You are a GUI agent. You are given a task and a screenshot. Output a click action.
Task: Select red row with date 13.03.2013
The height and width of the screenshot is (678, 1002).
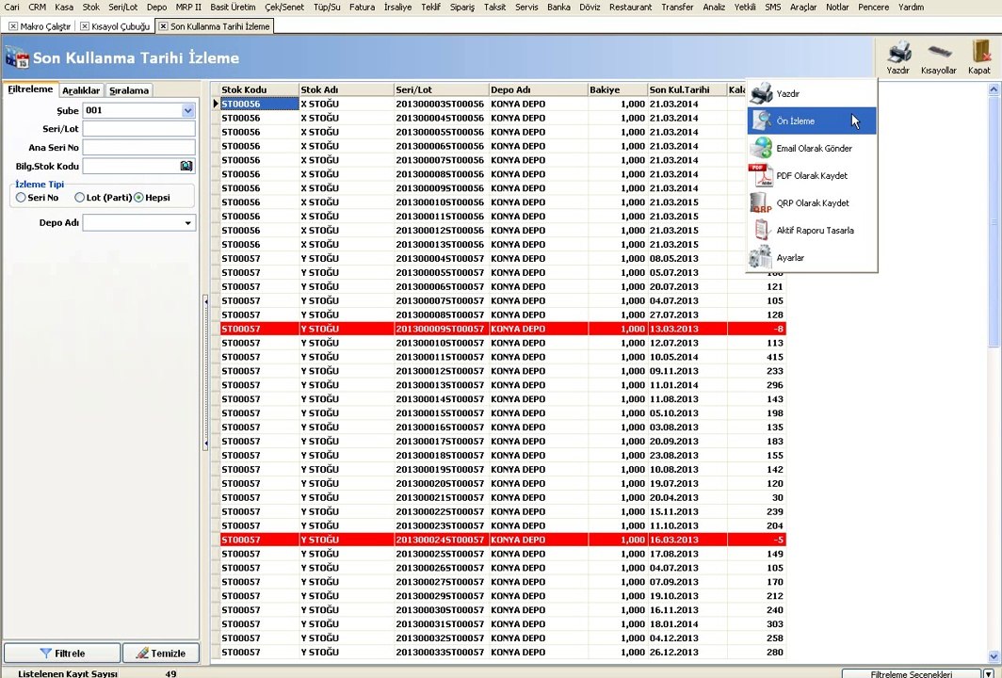coord(503,329)
